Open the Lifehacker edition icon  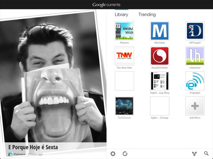195,56
